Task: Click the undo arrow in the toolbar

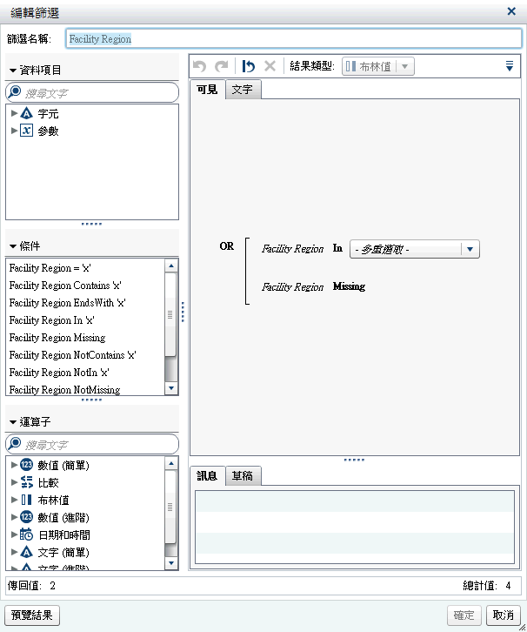Action: coord(200,66)
